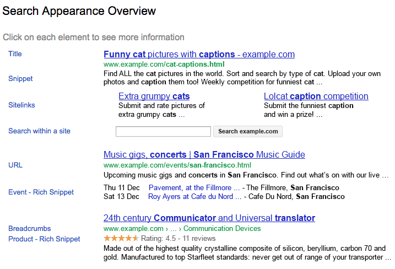The image size is (395, 269).
Task: Click the cat-captions.html green URL
Action: pyautogui.click(x=164, y=64)
